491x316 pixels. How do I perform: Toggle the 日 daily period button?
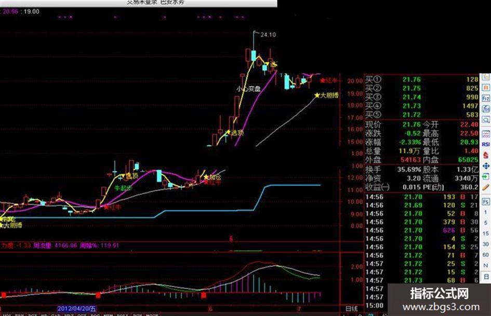click(486, 276)
